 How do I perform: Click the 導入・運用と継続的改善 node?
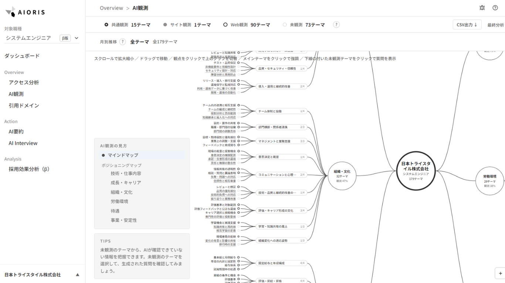point(281,86)
